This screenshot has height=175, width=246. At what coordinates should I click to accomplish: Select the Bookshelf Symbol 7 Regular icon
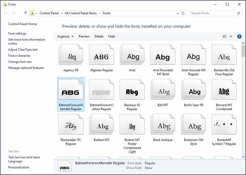[x=224, y=124]
